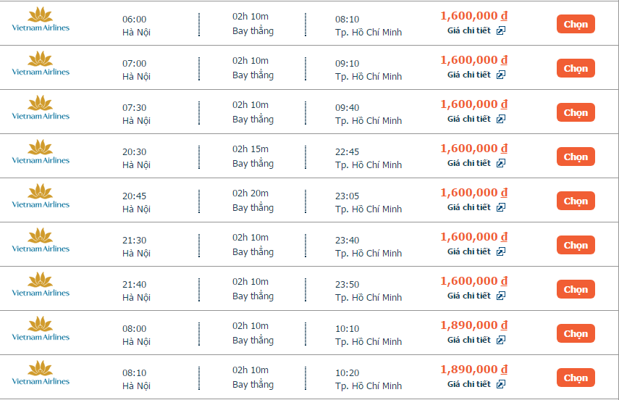This screenshot has height=400, width=619.
Task: Click Vietnam Airlines logo on 06:00 flight
Action: 41,20
